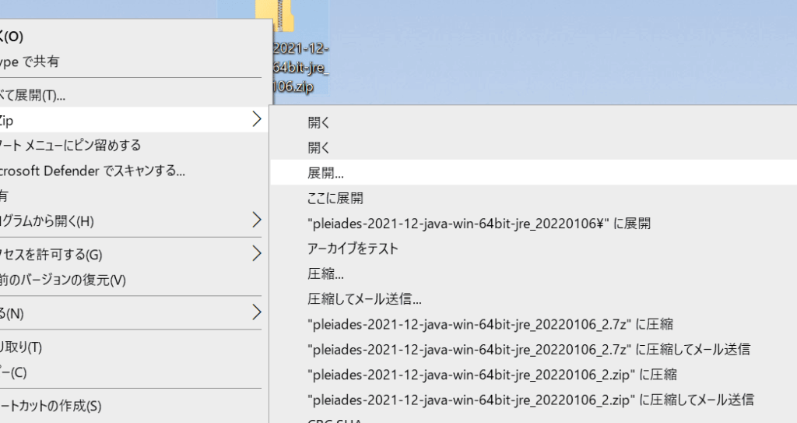Expand the 7-Zip submenu arrow

256,120
